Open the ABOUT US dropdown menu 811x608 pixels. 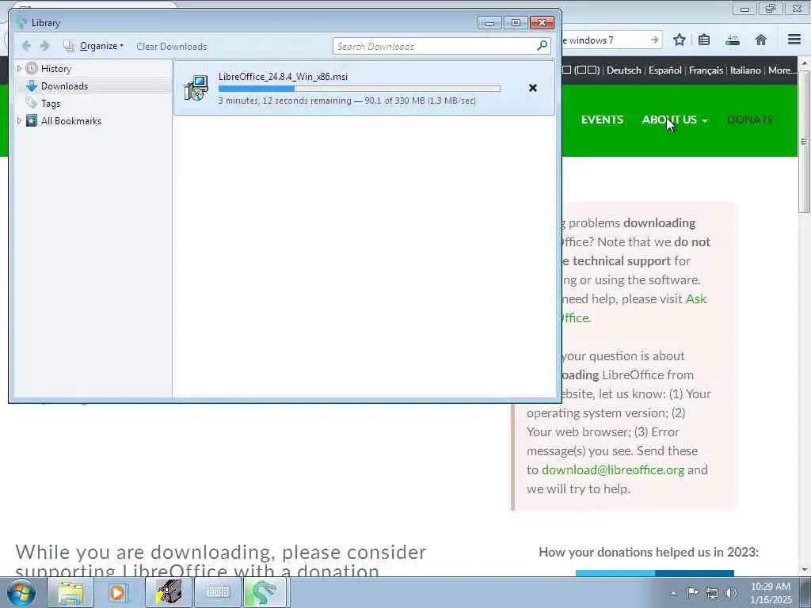[x=675, y=120]
